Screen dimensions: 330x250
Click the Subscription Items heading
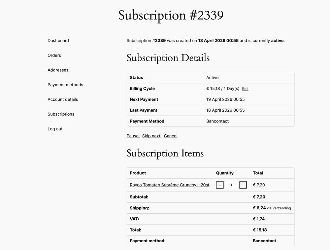pos(165,153)
